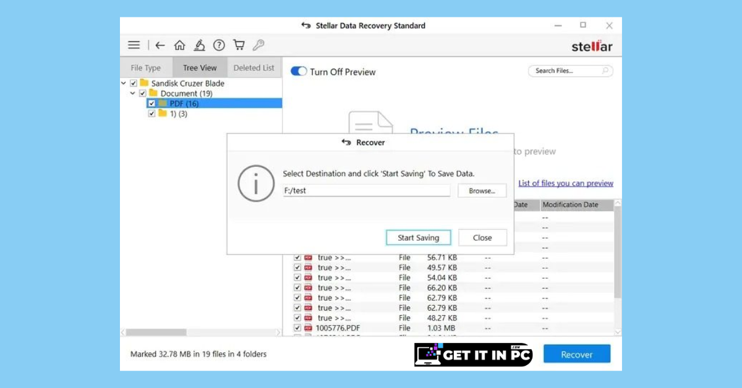Click the Sandisk Cruzer Blade folder icon
742x388 pixels.
click(144, 83)
